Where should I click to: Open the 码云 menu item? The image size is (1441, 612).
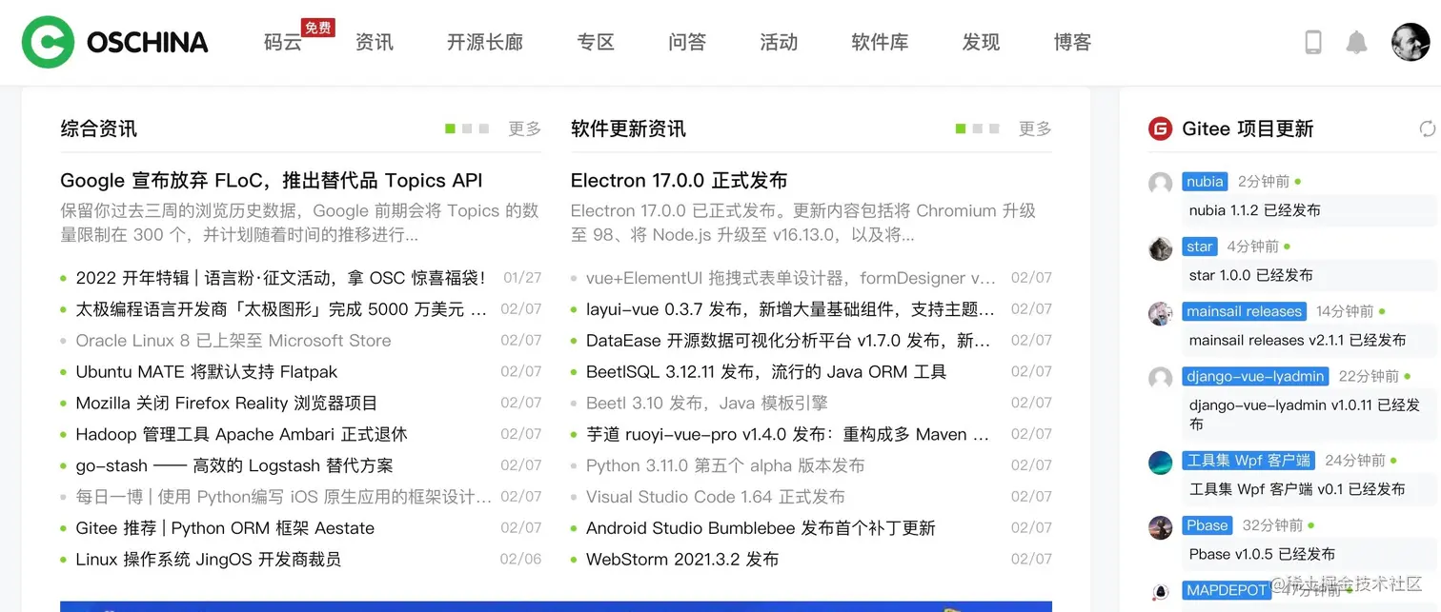point(283,42)
